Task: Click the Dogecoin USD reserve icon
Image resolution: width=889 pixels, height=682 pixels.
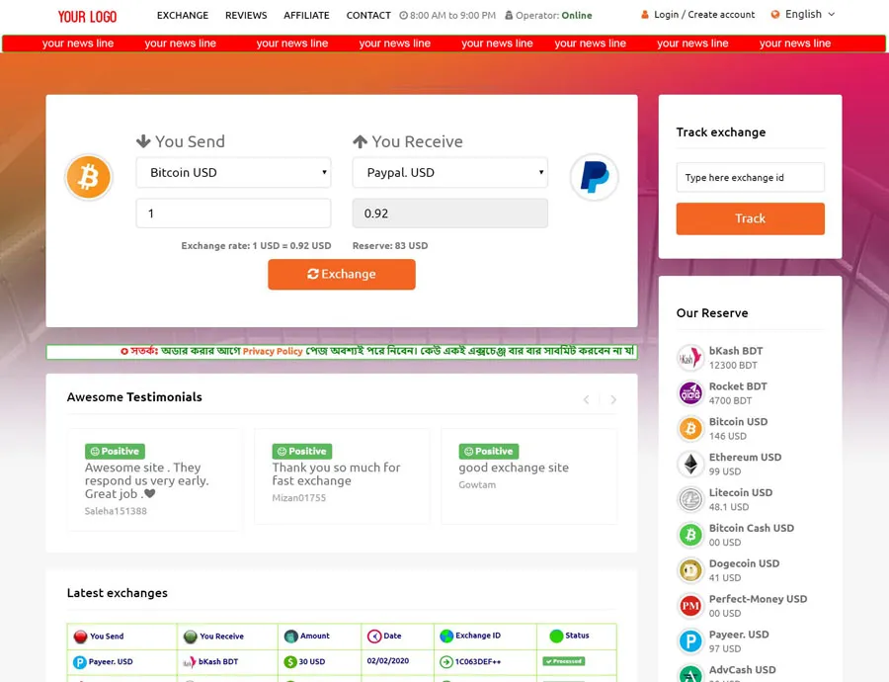Action: coord(690,571)
